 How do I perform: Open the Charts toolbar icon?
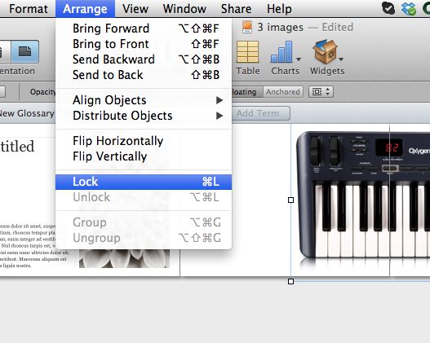pyautogui.click(x=281, y=52)
